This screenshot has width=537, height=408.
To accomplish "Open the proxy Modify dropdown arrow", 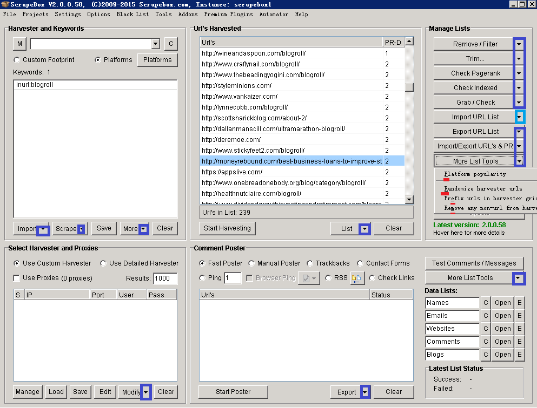I will 146,392.
